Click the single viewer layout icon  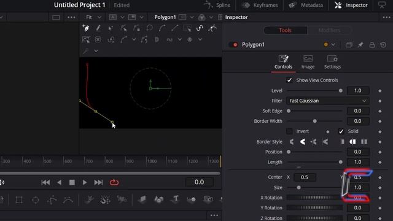pos(56,17)
